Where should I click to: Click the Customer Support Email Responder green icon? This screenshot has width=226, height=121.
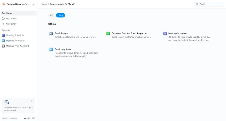(108, 33)
